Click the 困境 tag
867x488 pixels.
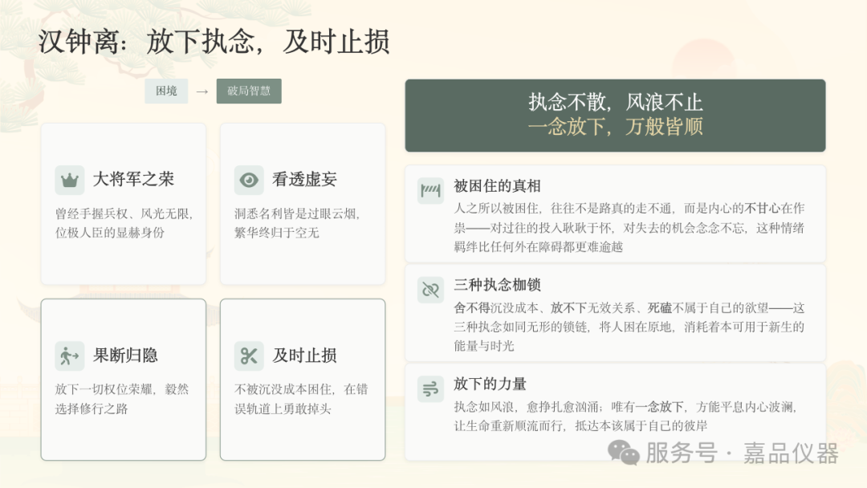166,91
